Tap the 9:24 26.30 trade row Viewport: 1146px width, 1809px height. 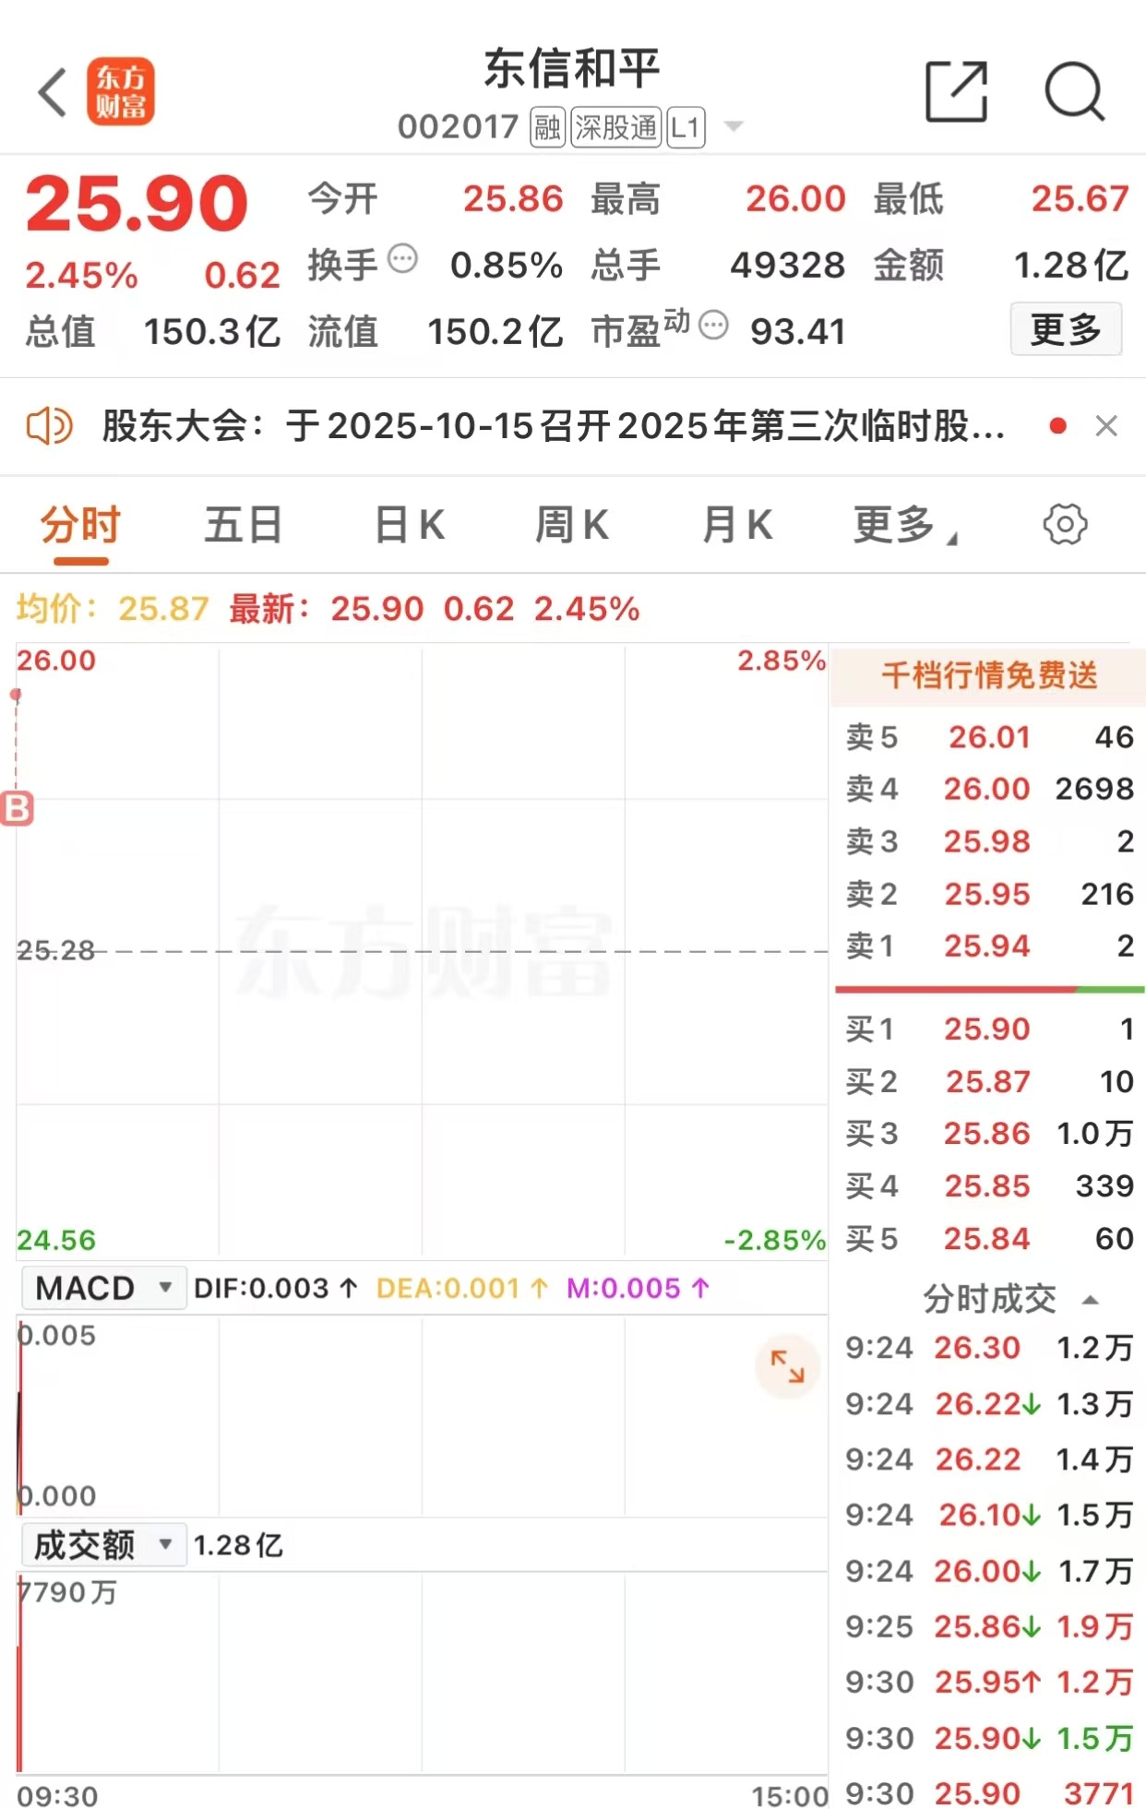pos(989,1348)
